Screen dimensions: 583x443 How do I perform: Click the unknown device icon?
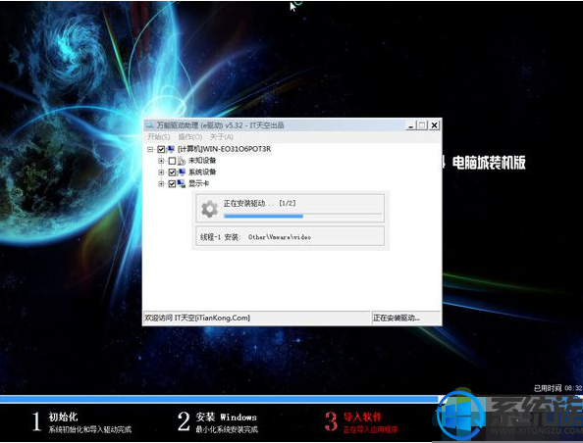click(182, 161)
